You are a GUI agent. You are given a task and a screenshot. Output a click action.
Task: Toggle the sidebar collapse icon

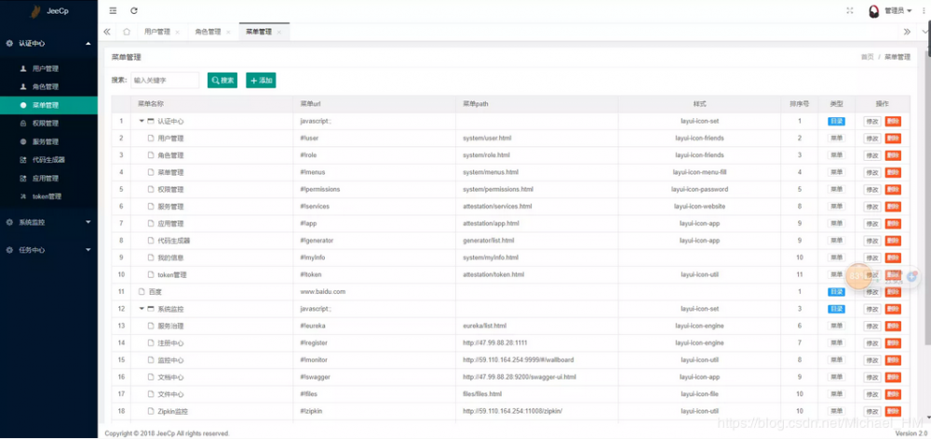(x=114, y=10)
